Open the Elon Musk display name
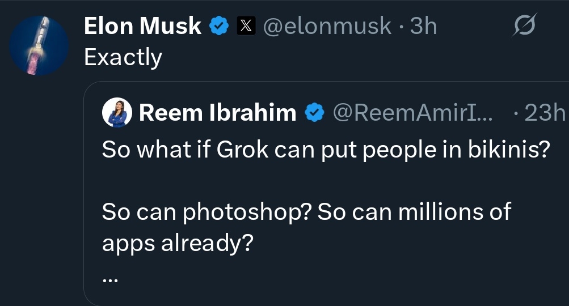Image resolution: width=569 pixels, height=306 pixels. [142, 26]
